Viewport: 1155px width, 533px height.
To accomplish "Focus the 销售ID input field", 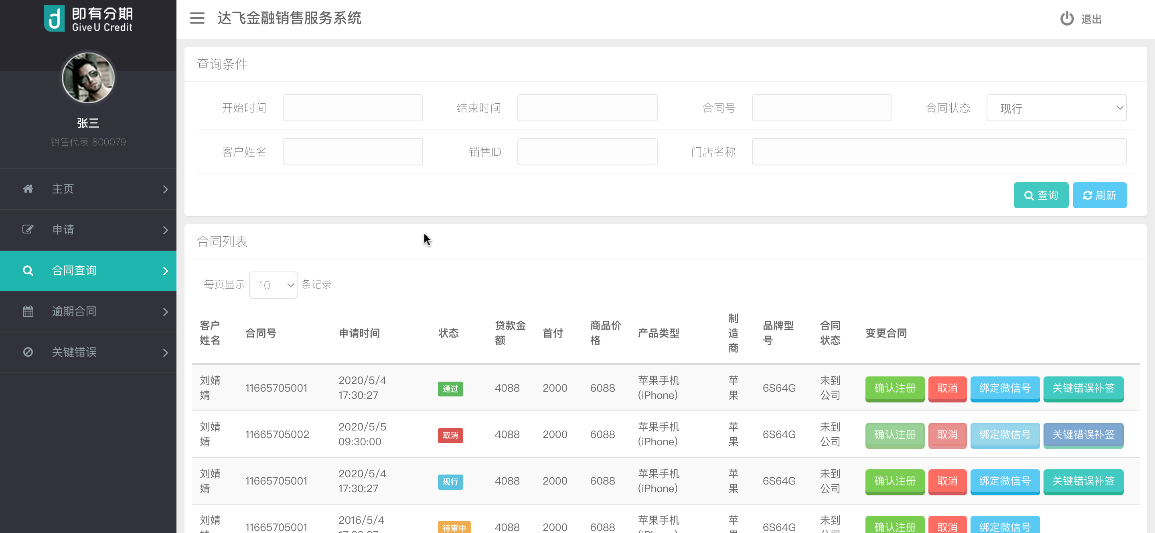I will click(x=587, y=152).
